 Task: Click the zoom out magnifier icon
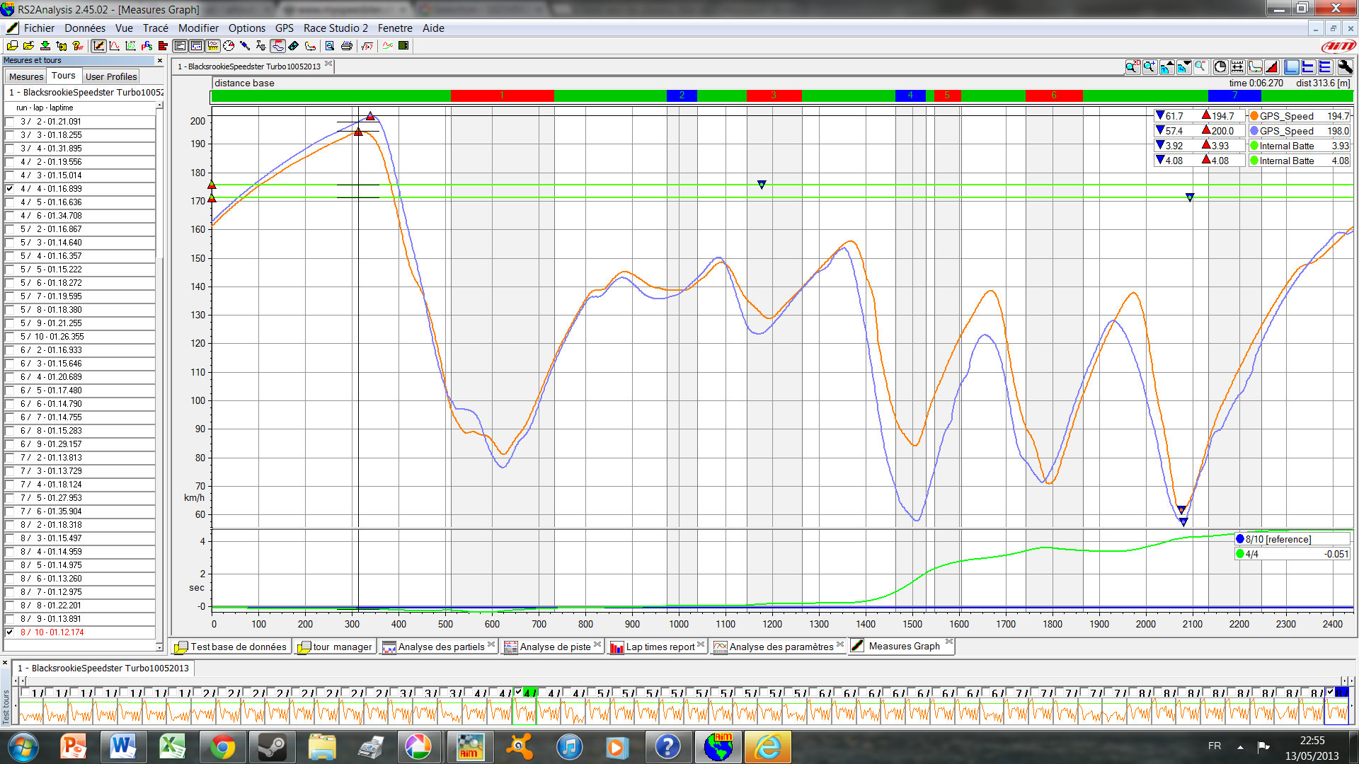point(1200,67)
